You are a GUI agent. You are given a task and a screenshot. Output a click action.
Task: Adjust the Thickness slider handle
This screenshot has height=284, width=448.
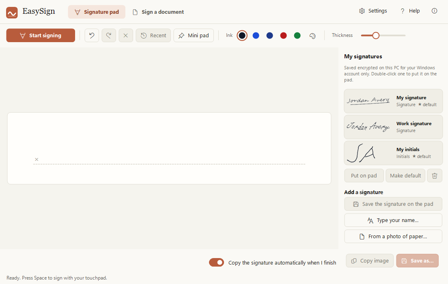tap(376, 35)
